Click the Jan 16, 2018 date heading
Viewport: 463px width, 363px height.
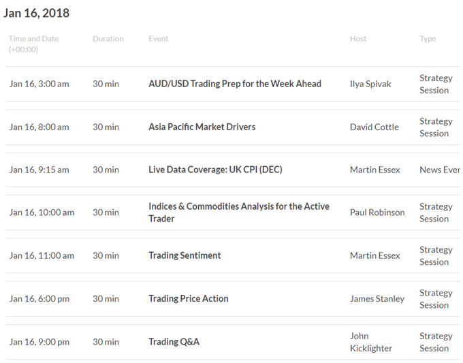36,13
